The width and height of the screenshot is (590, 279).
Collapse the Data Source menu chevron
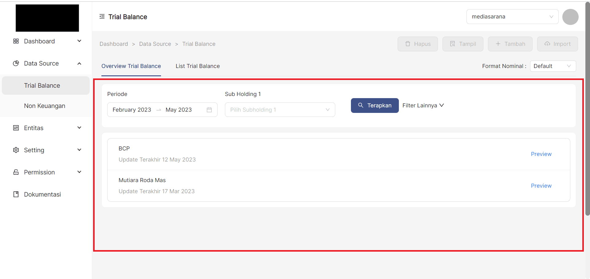click(79, 64)
